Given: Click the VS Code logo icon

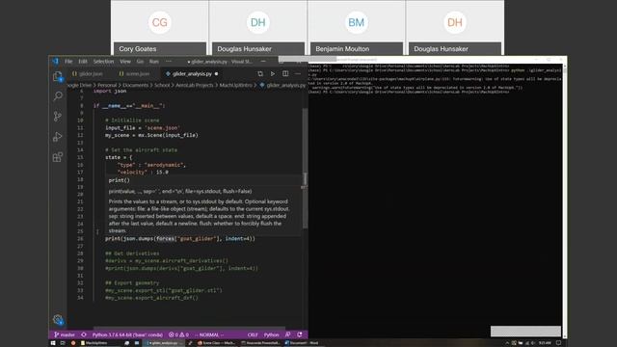Looking at the screenshot, I should pyautogui.click(x=55, y=62).
